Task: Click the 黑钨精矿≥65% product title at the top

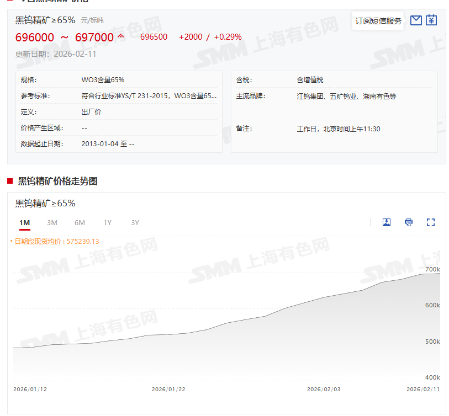Action: tap(45, 20)
